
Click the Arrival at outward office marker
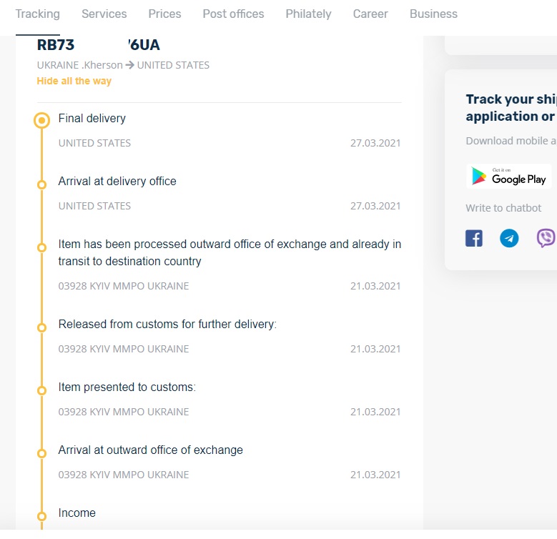click(x=42, y=453)
